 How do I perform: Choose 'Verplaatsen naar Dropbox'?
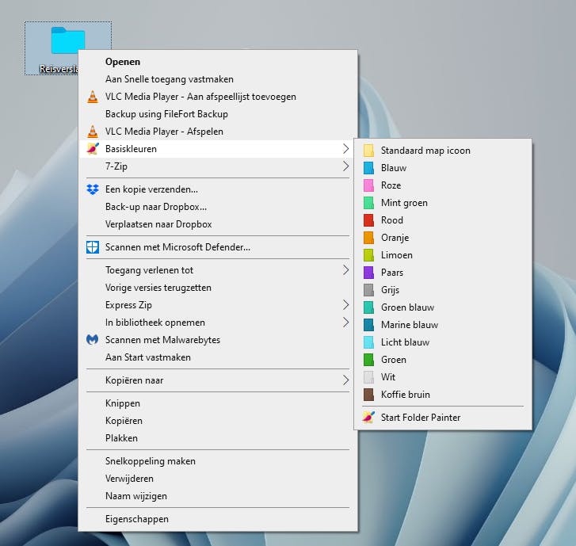pyautogui.click(x=218, y=224)
